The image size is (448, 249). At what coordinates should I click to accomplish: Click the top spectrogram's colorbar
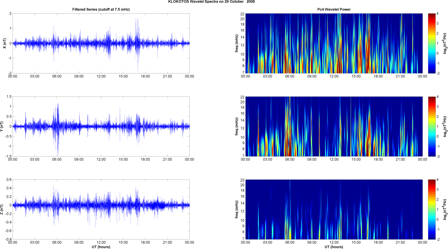tap(432, 43)
